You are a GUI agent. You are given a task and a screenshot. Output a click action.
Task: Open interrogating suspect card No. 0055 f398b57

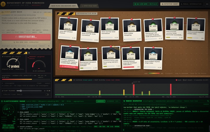pos(70,57)
